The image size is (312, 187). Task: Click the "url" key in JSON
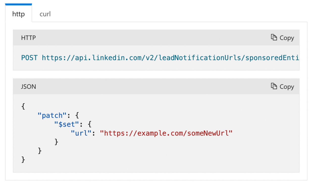[x=81, y=133]
